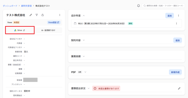Click the 株式会社テスト breadcrumb text
Screen dimensions: 188x98
pyautogui.click(x=43, y=6)
